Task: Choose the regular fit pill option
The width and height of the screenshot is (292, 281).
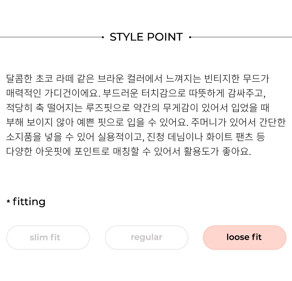Action: (147, 238)
